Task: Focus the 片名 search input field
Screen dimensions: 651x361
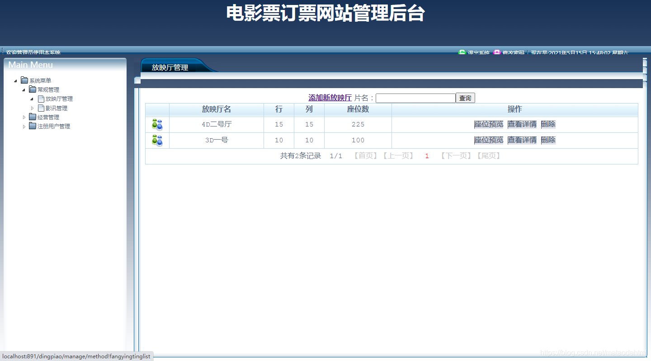Action: pos(415,98)
